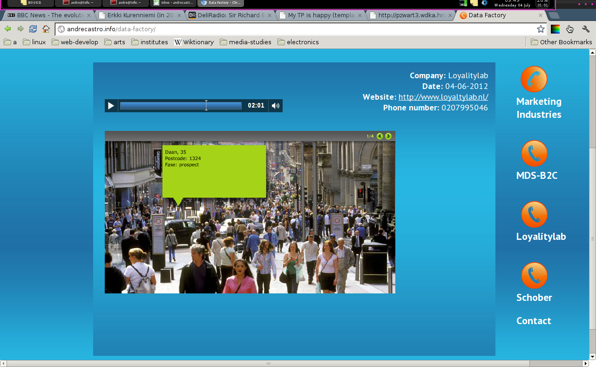
Task: Switch to the Inbox taskbar window
Action: (x=173, y=3)
